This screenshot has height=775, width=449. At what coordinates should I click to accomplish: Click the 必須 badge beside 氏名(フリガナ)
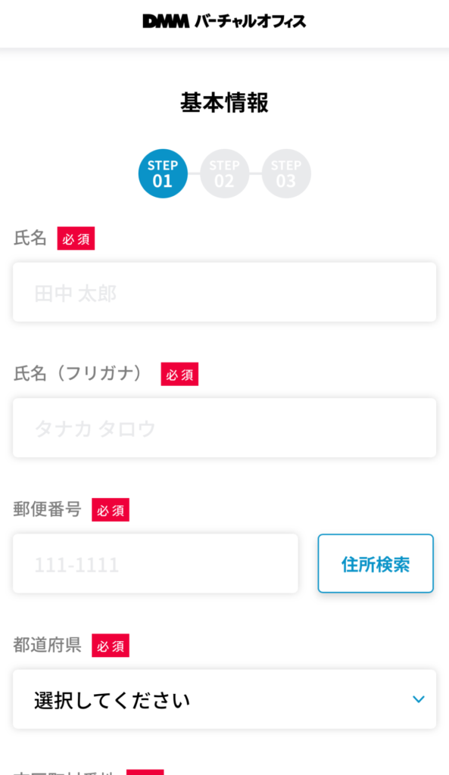(x=179, y=374)
